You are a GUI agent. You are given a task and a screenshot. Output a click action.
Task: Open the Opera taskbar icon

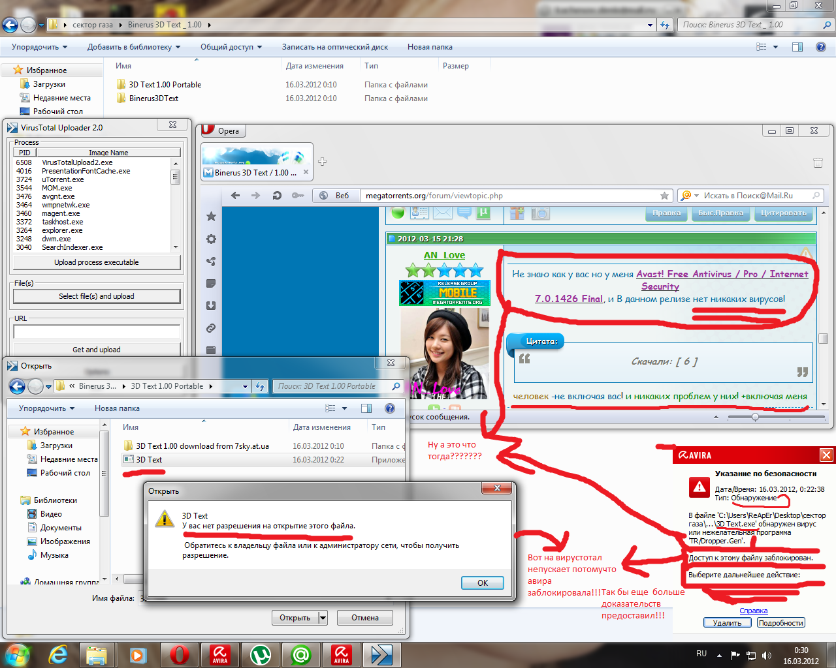[x=179, y=654]
